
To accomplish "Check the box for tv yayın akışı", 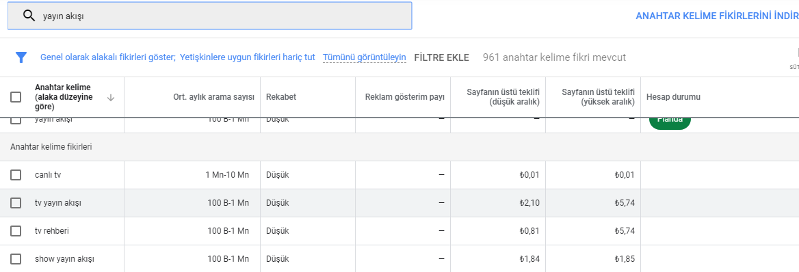I will (x=16, y=203).
